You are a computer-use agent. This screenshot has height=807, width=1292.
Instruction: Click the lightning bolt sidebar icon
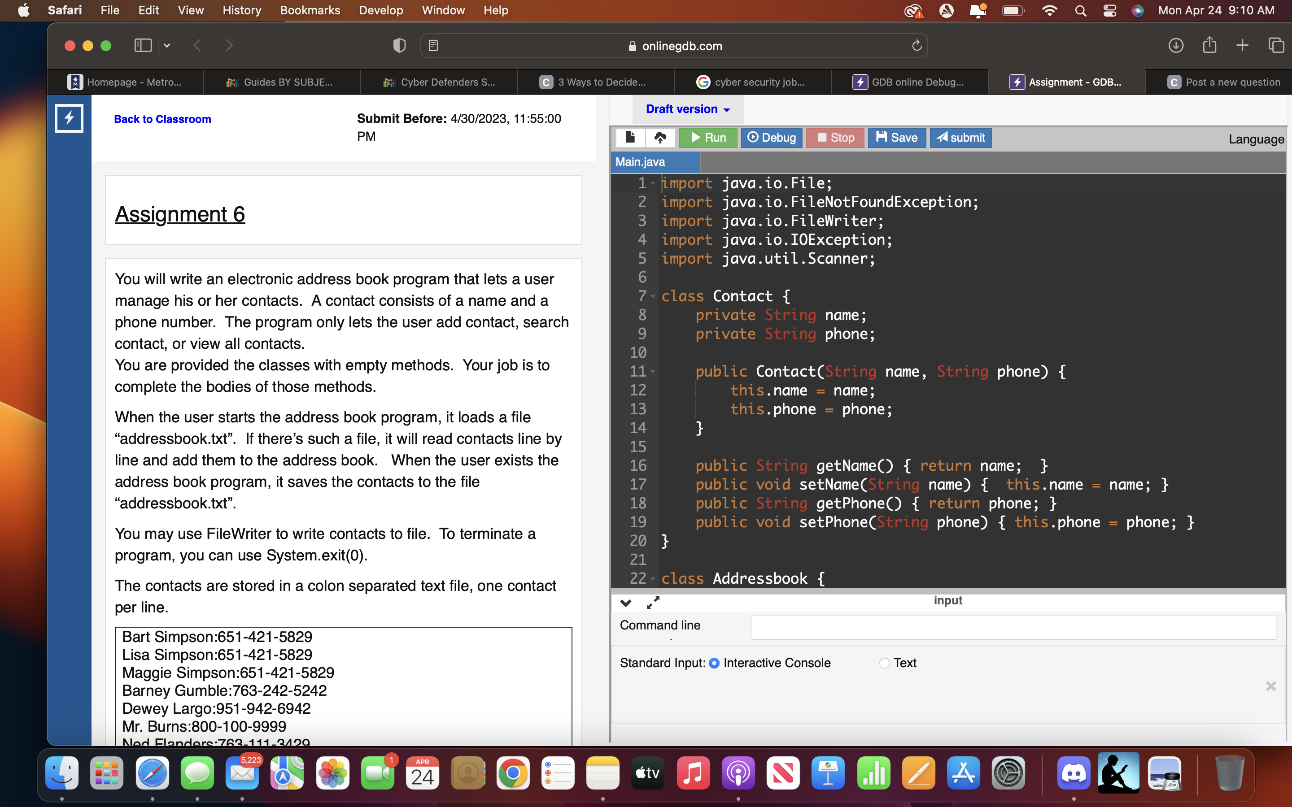coord(68,118)
